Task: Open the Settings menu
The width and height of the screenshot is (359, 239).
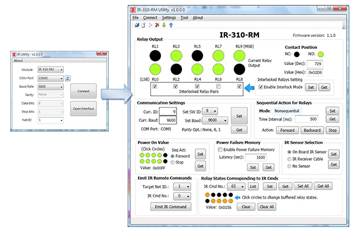Action: [x=169, y=17]
